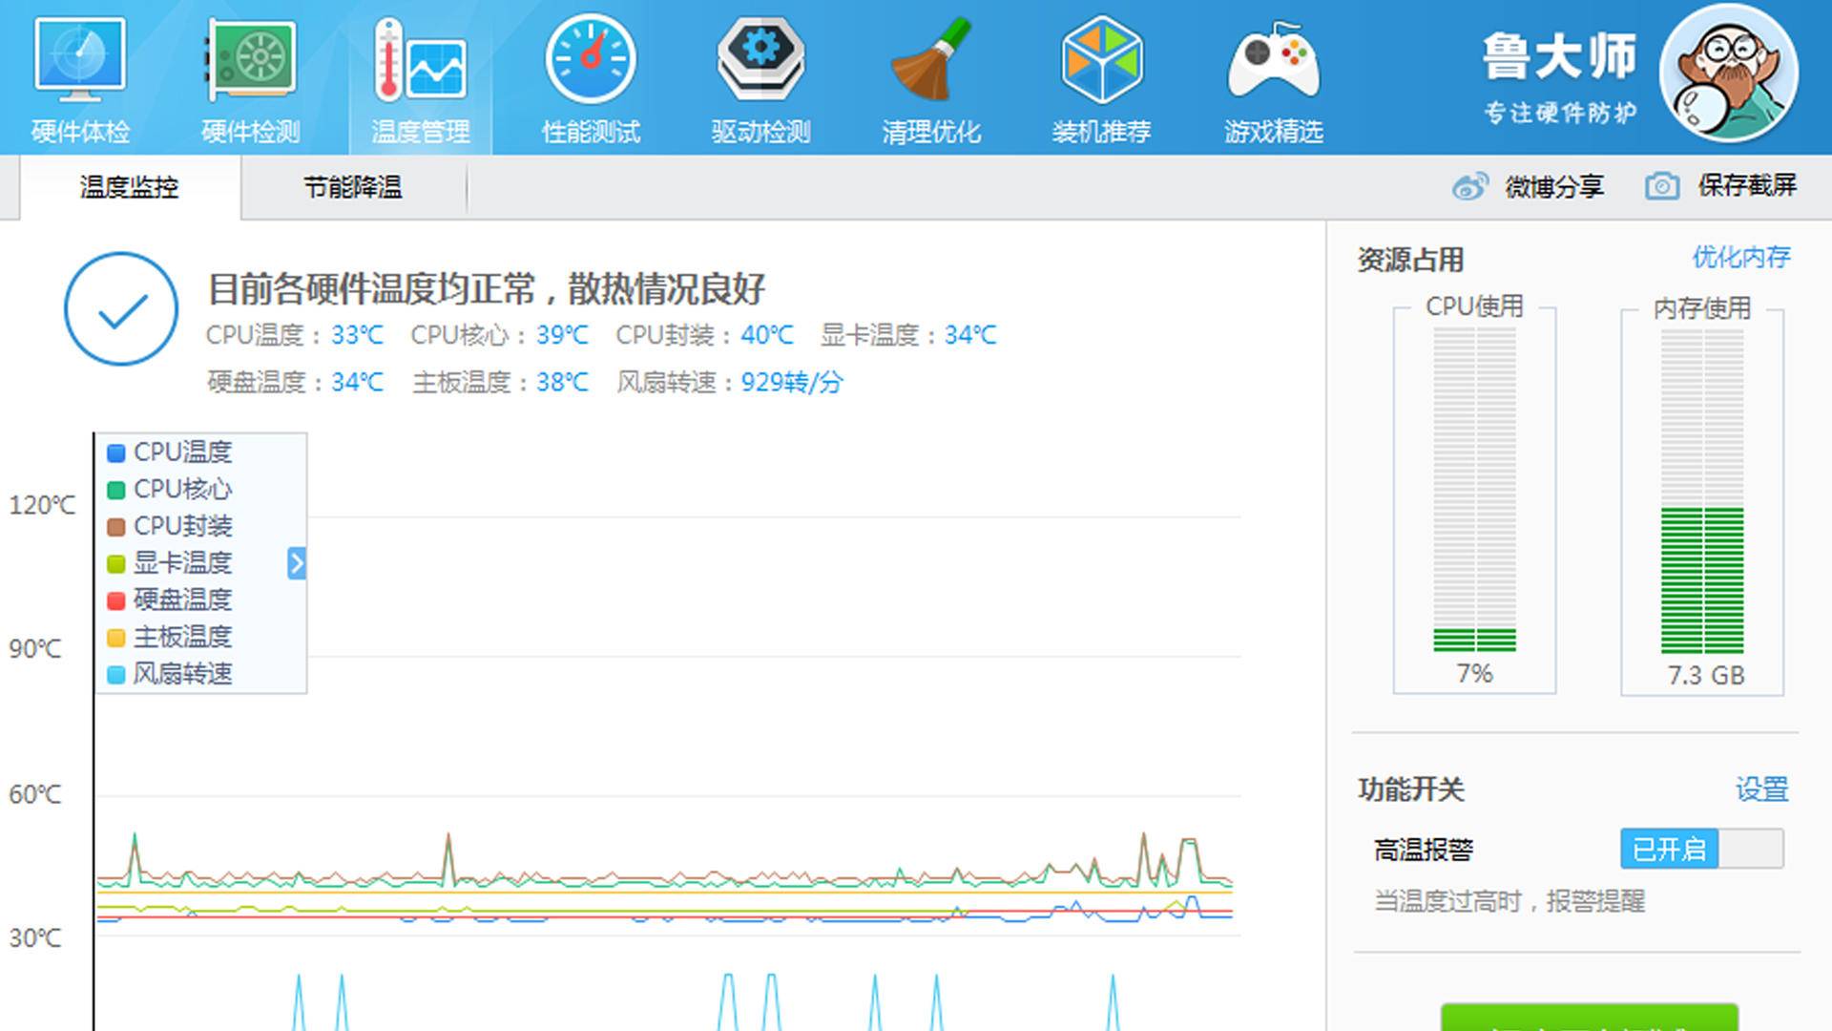Open the 设置 link beside 功能开关

(x=1760, y=789)
